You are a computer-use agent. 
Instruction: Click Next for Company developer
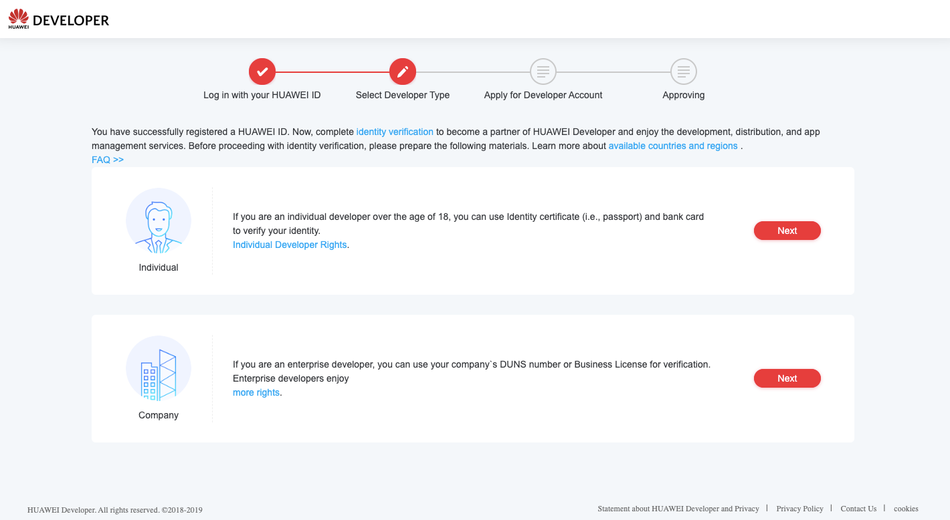coord(787,378)
